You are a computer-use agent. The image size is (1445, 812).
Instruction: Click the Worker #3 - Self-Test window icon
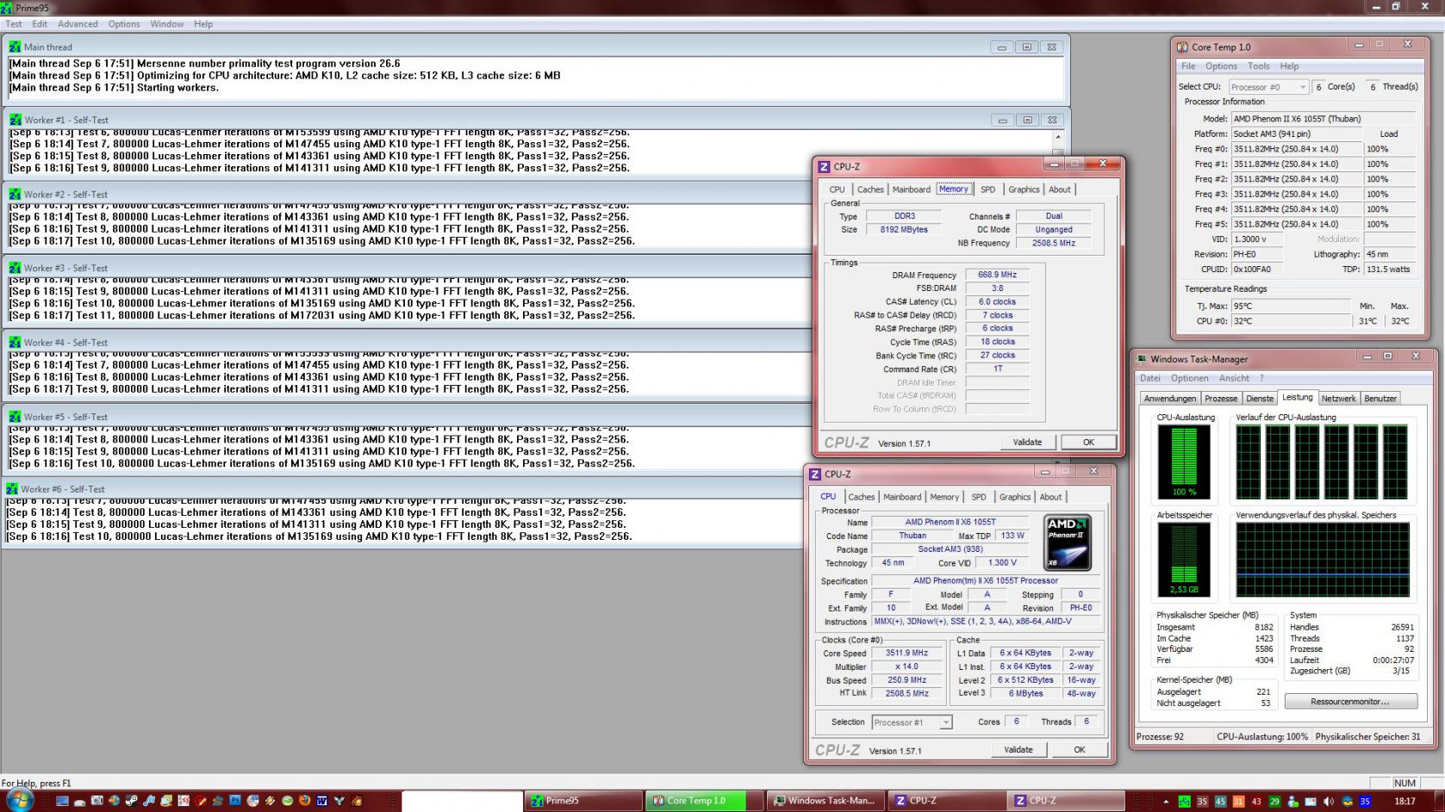point(15,268)
